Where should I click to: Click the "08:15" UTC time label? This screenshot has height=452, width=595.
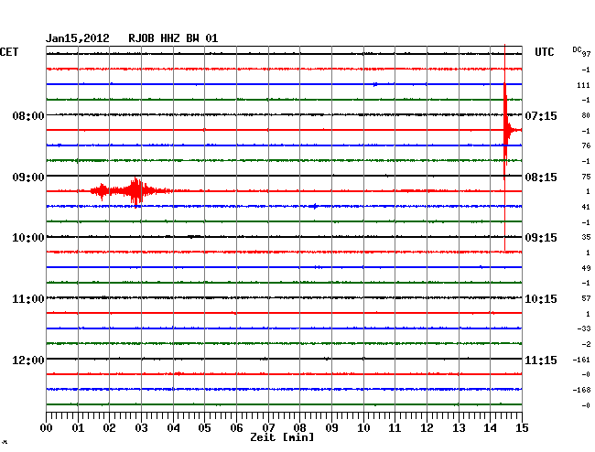541,178
